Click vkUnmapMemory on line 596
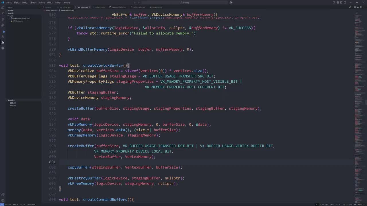The height and width of the screenshot is (206, 367). [x=82, y=135]
